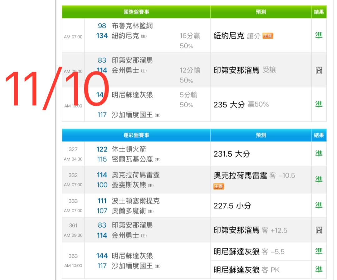The height and width of the screenshot is (280, 337).
Task: Click AM 10:00 time in game 363
Action: (x=73, y=266)
